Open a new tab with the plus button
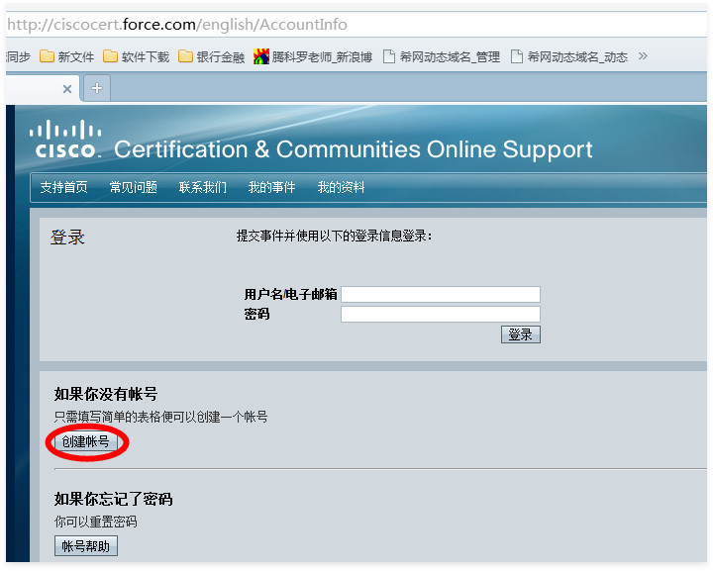 click(97, 88)
